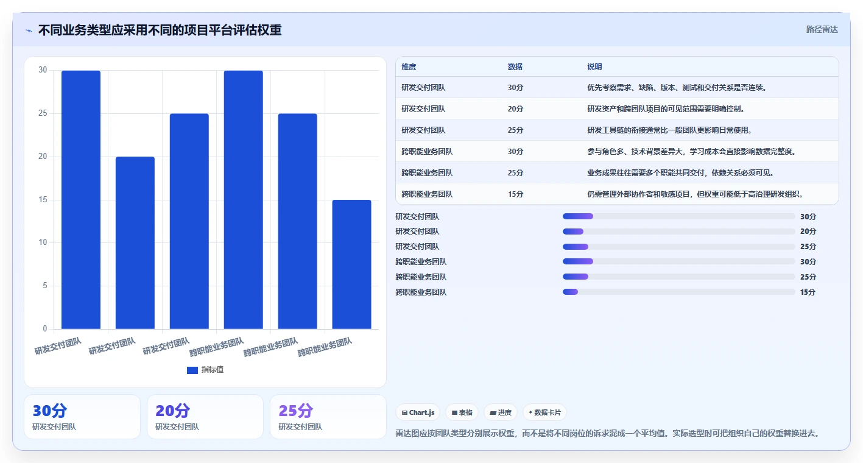
Task: Click the lightning icon beside the page title
Action: 29,30
